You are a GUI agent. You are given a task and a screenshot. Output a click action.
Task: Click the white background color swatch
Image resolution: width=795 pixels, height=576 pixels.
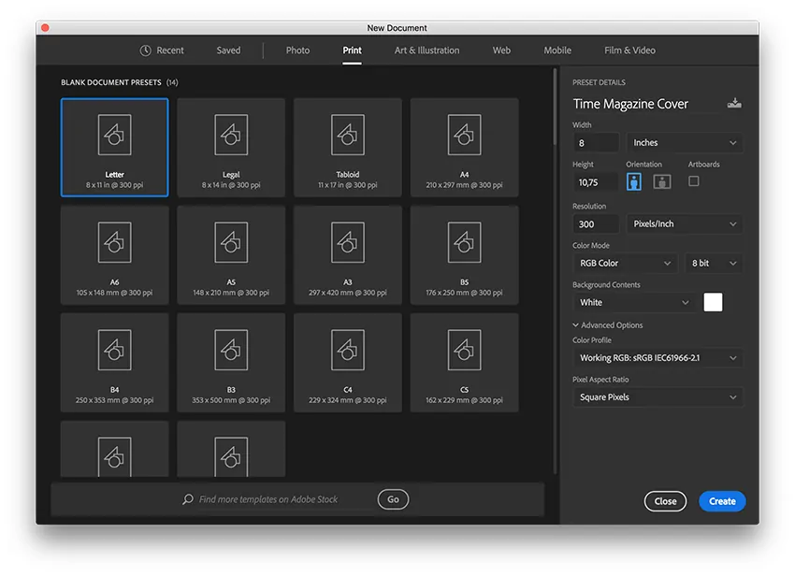713,302
